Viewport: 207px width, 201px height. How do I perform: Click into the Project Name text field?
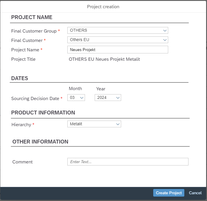pyautogui.click(x=118, y=50)
